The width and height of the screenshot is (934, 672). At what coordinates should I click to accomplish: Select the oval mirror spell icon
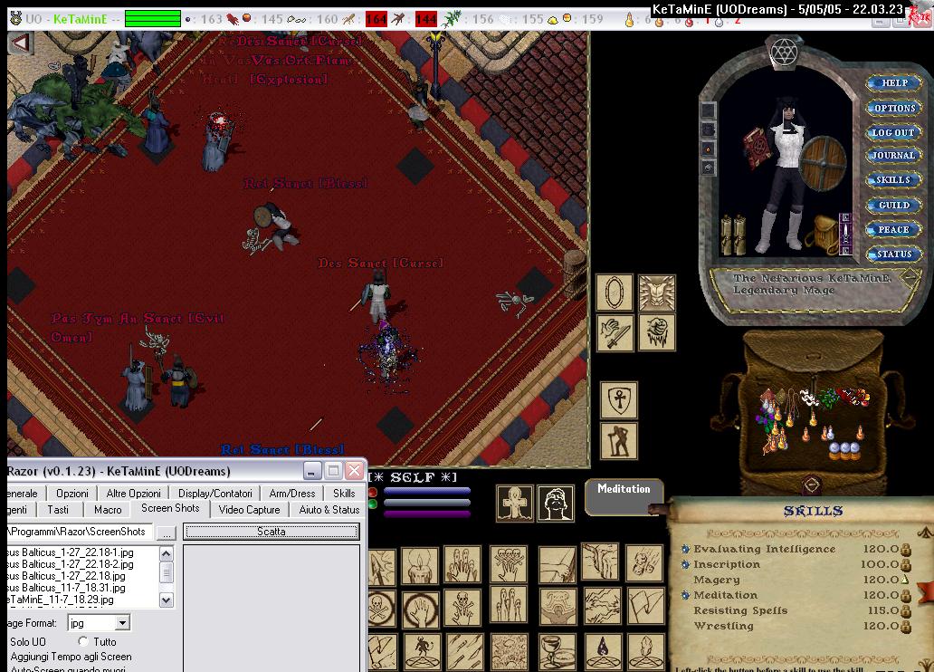click(615, 293)
